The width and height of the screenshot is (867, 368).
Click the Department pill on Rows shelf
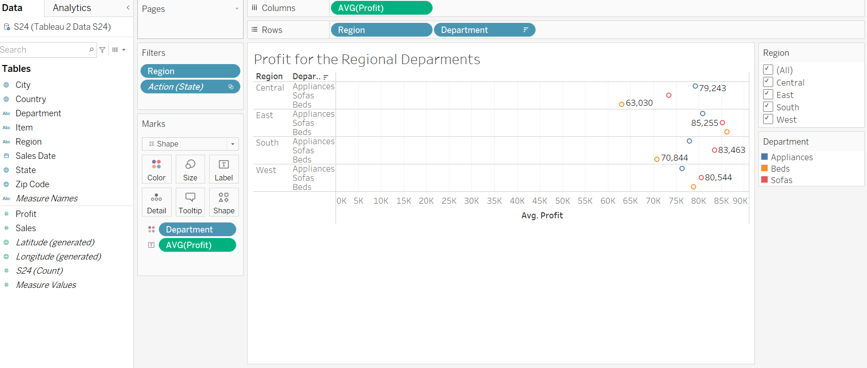point(478,30)
